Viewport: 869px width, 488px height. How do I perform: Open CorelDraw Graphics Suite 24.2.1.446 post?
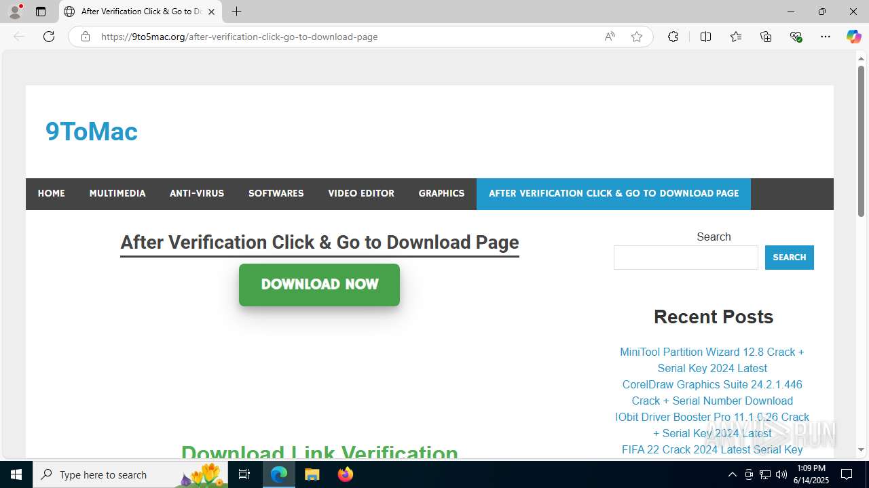[712, 392]
